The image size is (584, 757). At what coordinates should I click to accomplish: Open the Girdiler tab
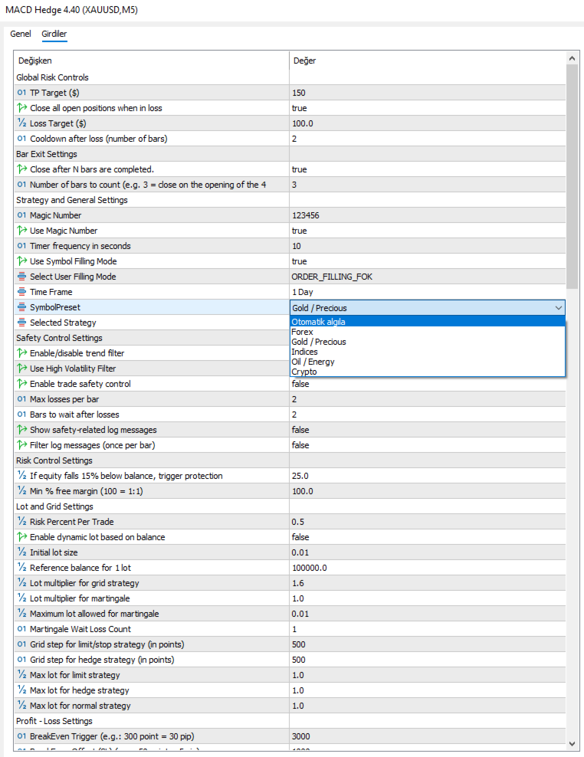pos(54,34)
